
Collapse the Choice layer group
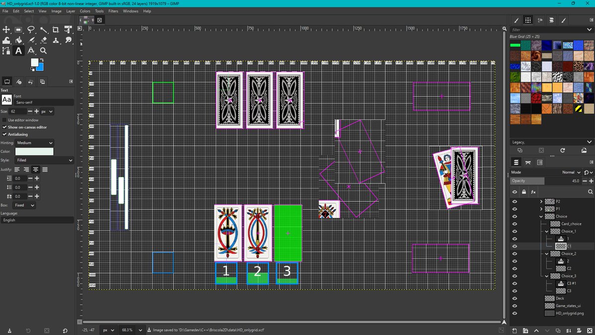tap(541, 216)
